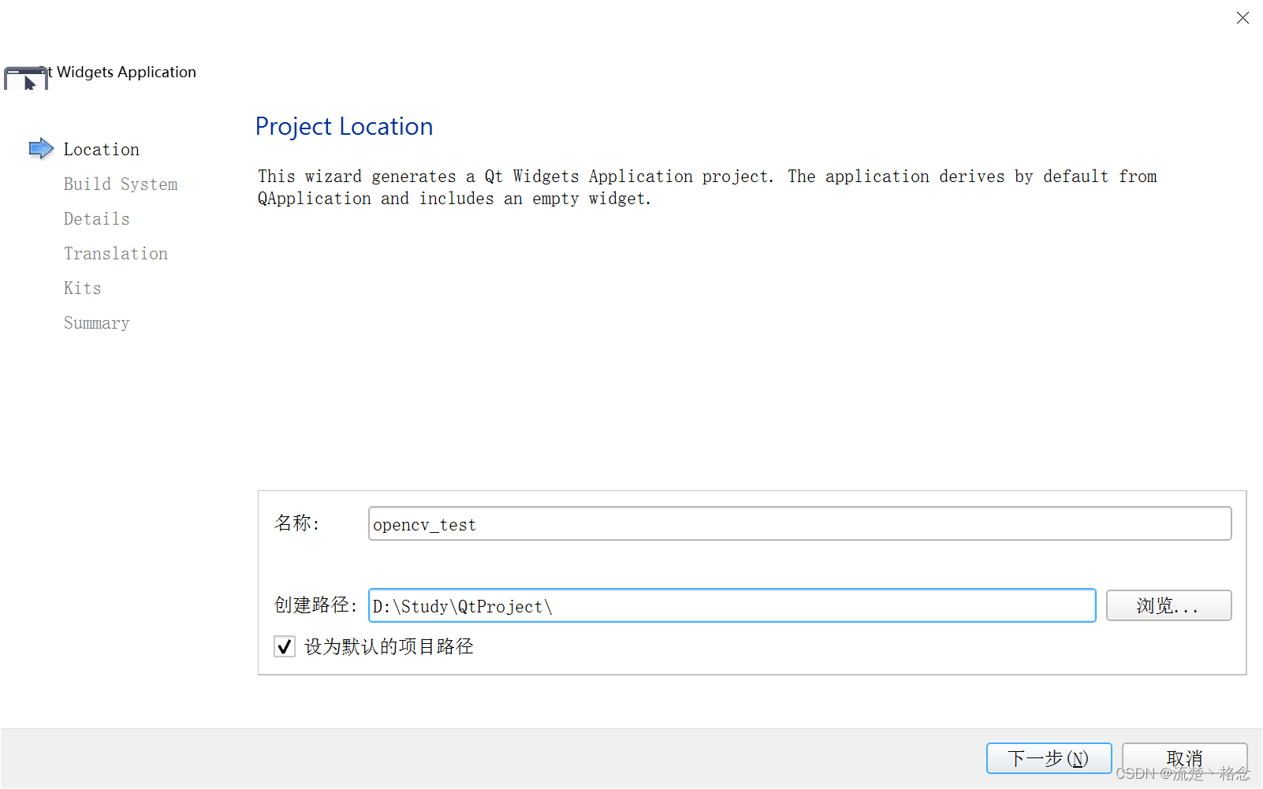This screenshot has width=1263, height=789.
Task: Focus the 创建路径 field with D:\Study\QtProject\
Action: pos(732,605)
